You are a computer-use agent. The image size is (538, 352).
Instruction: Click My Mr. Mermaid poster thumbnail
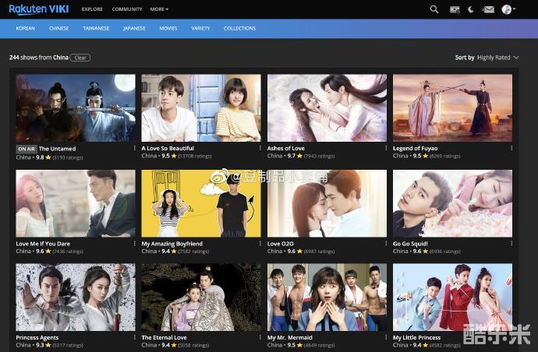click(x=327, y=297)
